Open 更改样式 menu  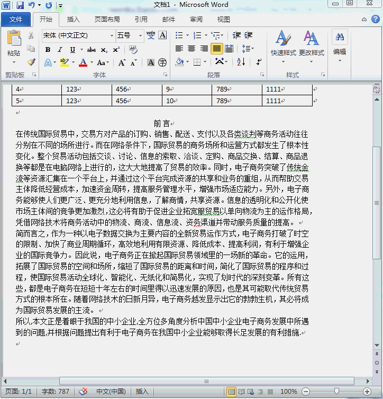[311, 47]
